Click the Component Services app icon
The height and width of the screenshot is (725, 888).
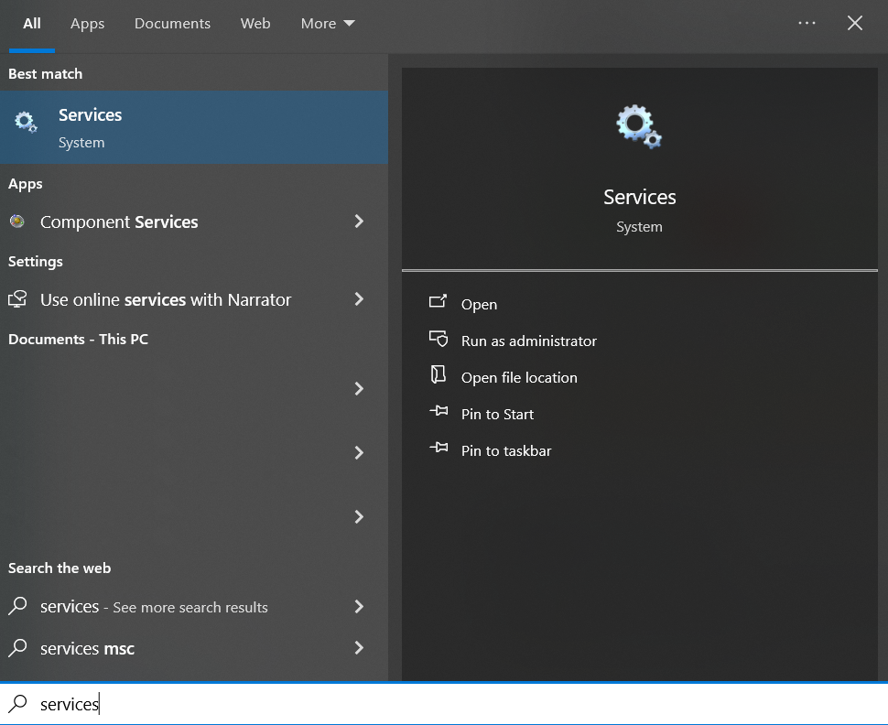17,222
